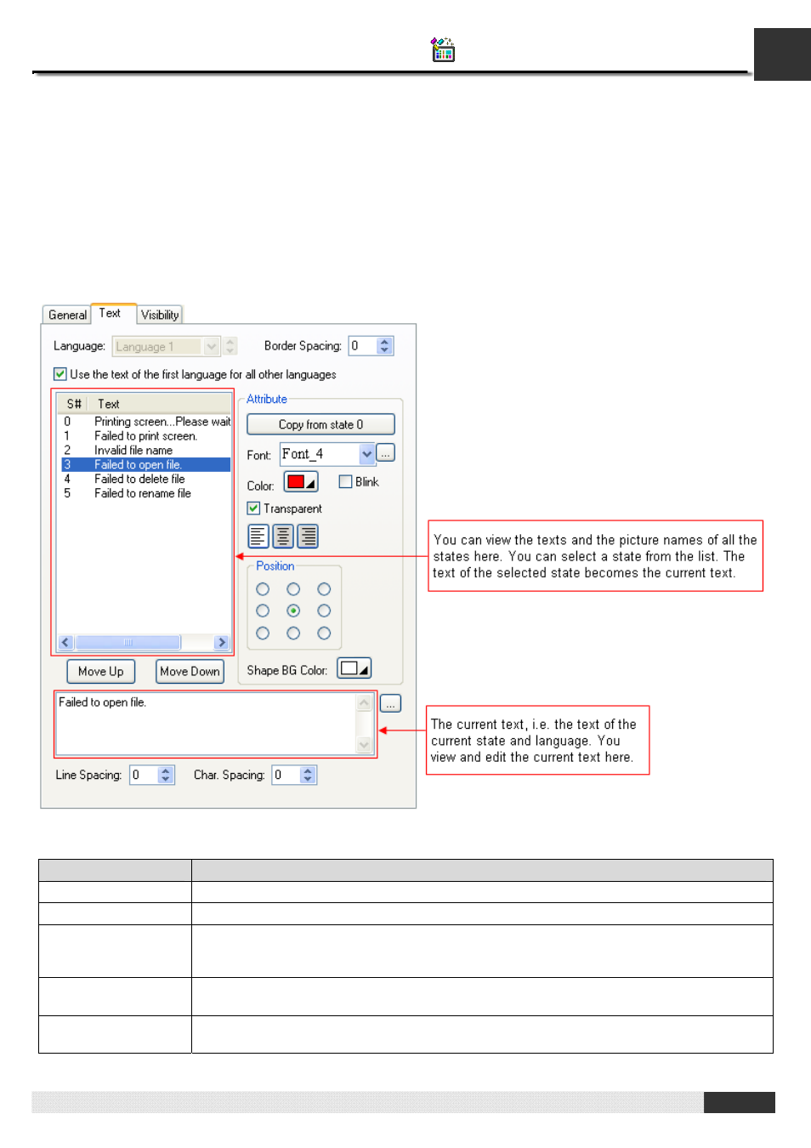This screenshot has height=1148, width=811.
Task: Enable the Blink checkbox
Action: click(x=345, y=482)
